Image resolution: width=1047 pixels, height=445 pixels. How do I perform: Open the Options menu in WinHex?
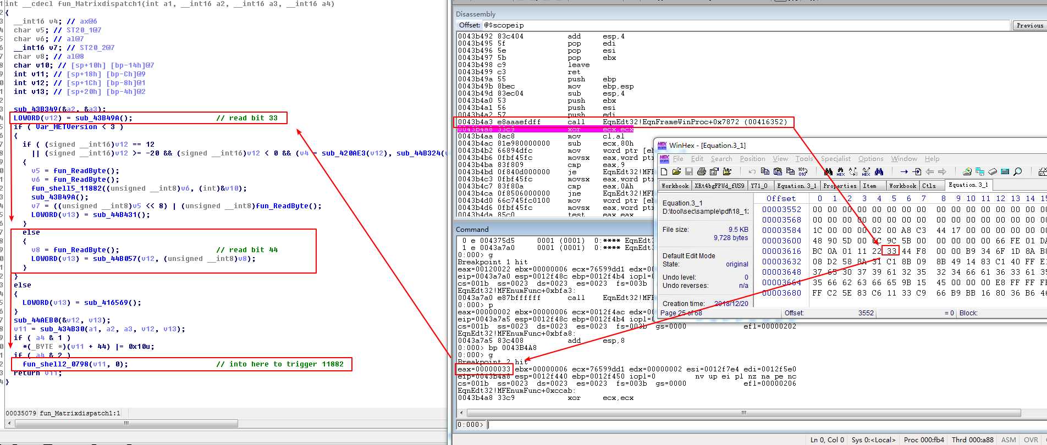point(871,159)
